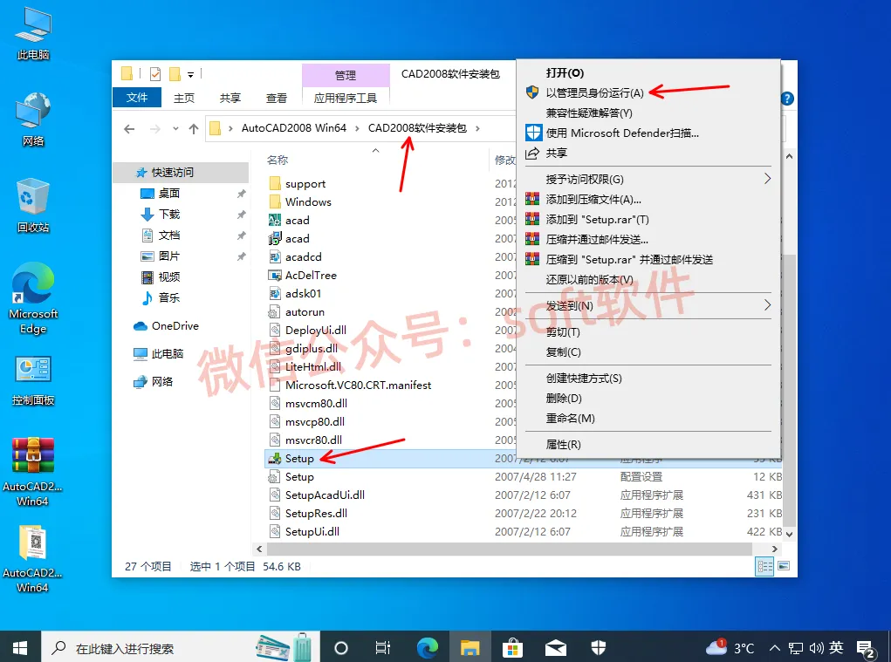Image resolution: width=891 pixels, height=662 pixels.
Task: Click the taskbar search box
Action: [x=181, y=647]
